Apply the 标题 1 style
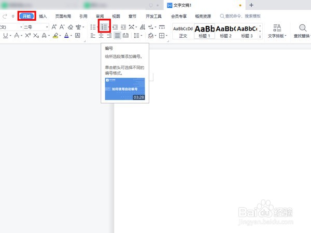The width and height of the screenshot is (311, 233). [204, 32]
